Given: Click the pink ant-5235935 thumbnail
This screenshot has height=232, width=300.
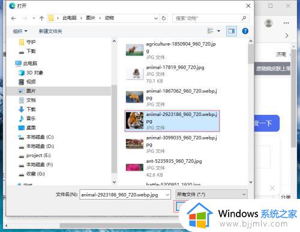Looking at the screenshot, I should [134, 168].
